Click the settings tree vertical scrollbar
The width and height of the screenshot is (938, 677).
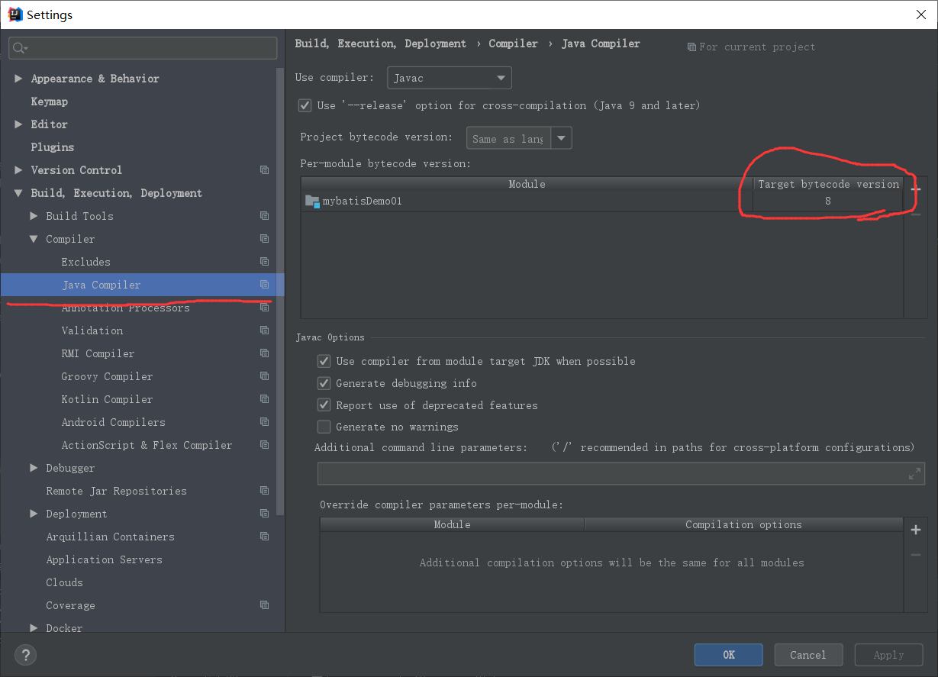280,290
